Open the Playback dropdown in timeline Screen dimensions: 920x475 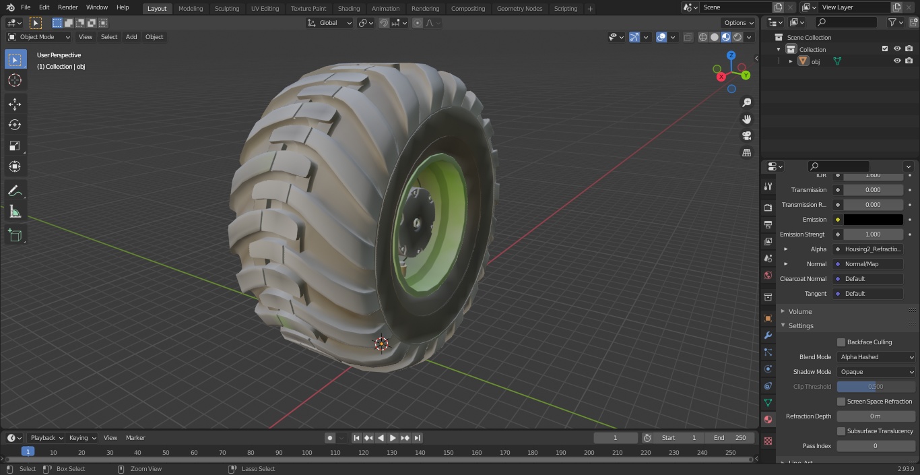[46, 438]
